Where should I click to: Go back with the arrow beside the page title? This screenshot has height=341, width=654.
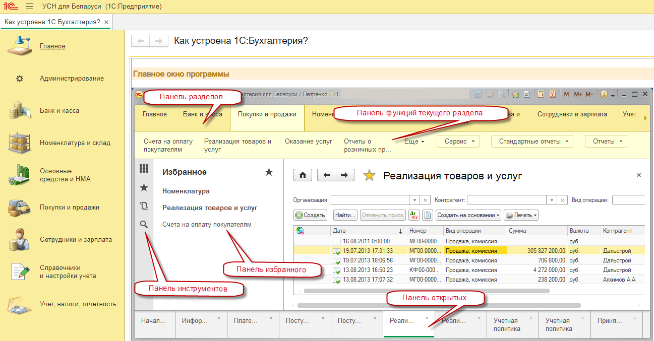(141, 41)
